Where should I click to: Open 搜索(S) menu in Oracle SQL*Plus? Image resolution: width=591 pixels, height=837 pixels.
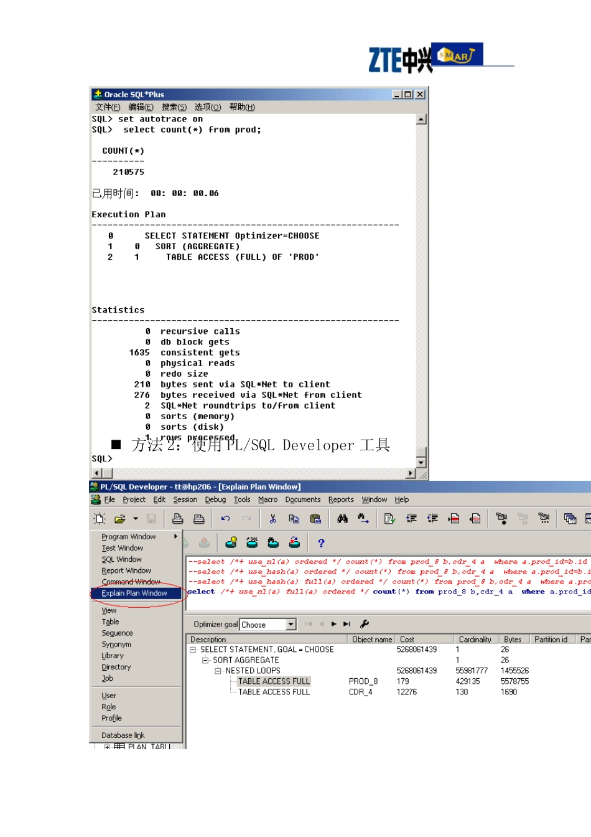(x=174, y=107)
